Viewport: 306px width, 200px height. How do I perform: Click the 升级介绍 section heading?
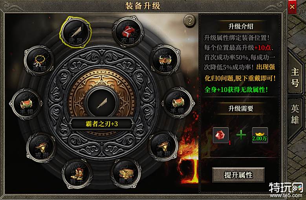coord(241,26)
